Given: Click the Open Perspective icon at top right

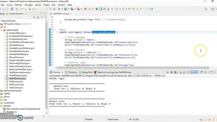Looking at the screenshot, I should click(x=213, y=9).
